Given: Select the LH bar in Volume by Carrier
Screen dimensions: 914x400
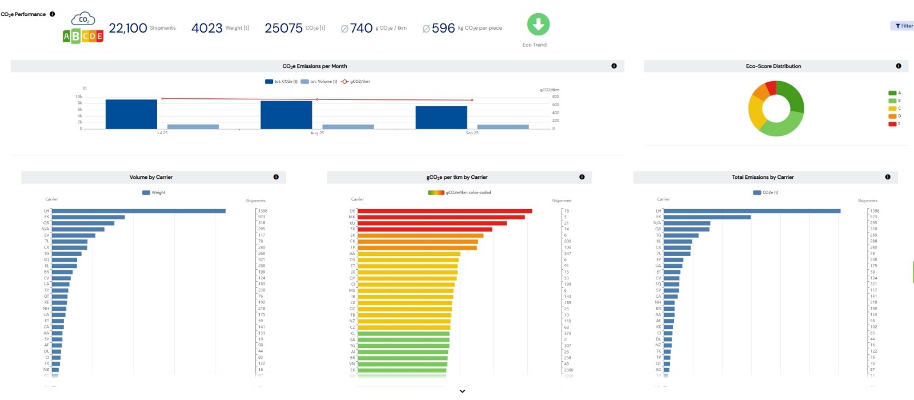Looking at the screenshot, I should (x=138, y=211).
